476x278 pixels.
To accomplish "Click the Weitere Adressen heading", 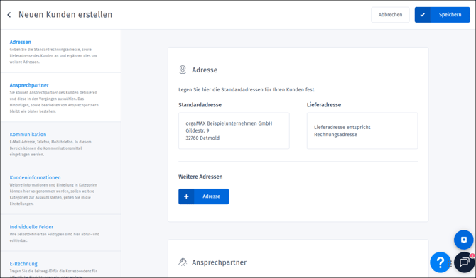I will coord(200,177).
